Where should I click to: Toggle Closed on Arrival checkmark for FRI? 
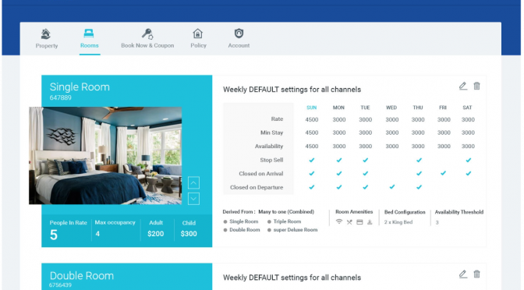click(443, 173)
